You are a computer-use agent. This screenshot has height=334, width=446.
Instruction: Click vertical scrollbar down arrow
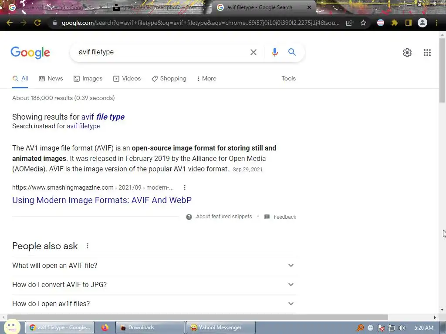click(442, 309)
